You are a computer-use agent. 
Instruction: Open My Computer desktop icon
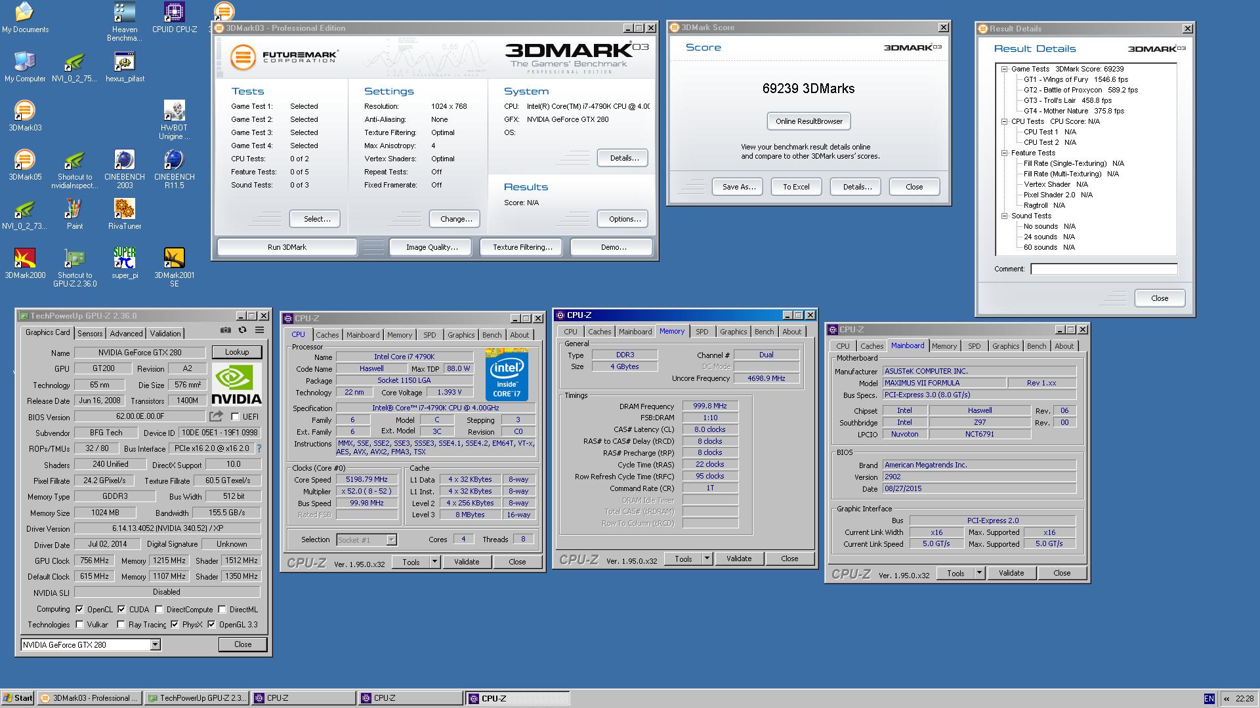point(25,67)
